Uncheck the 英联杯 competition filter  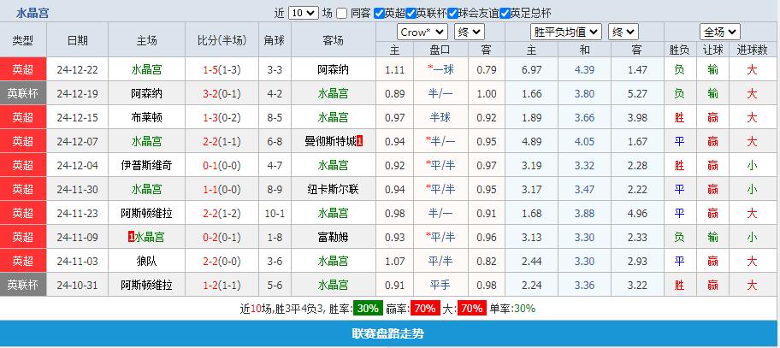tap(411, 14)
